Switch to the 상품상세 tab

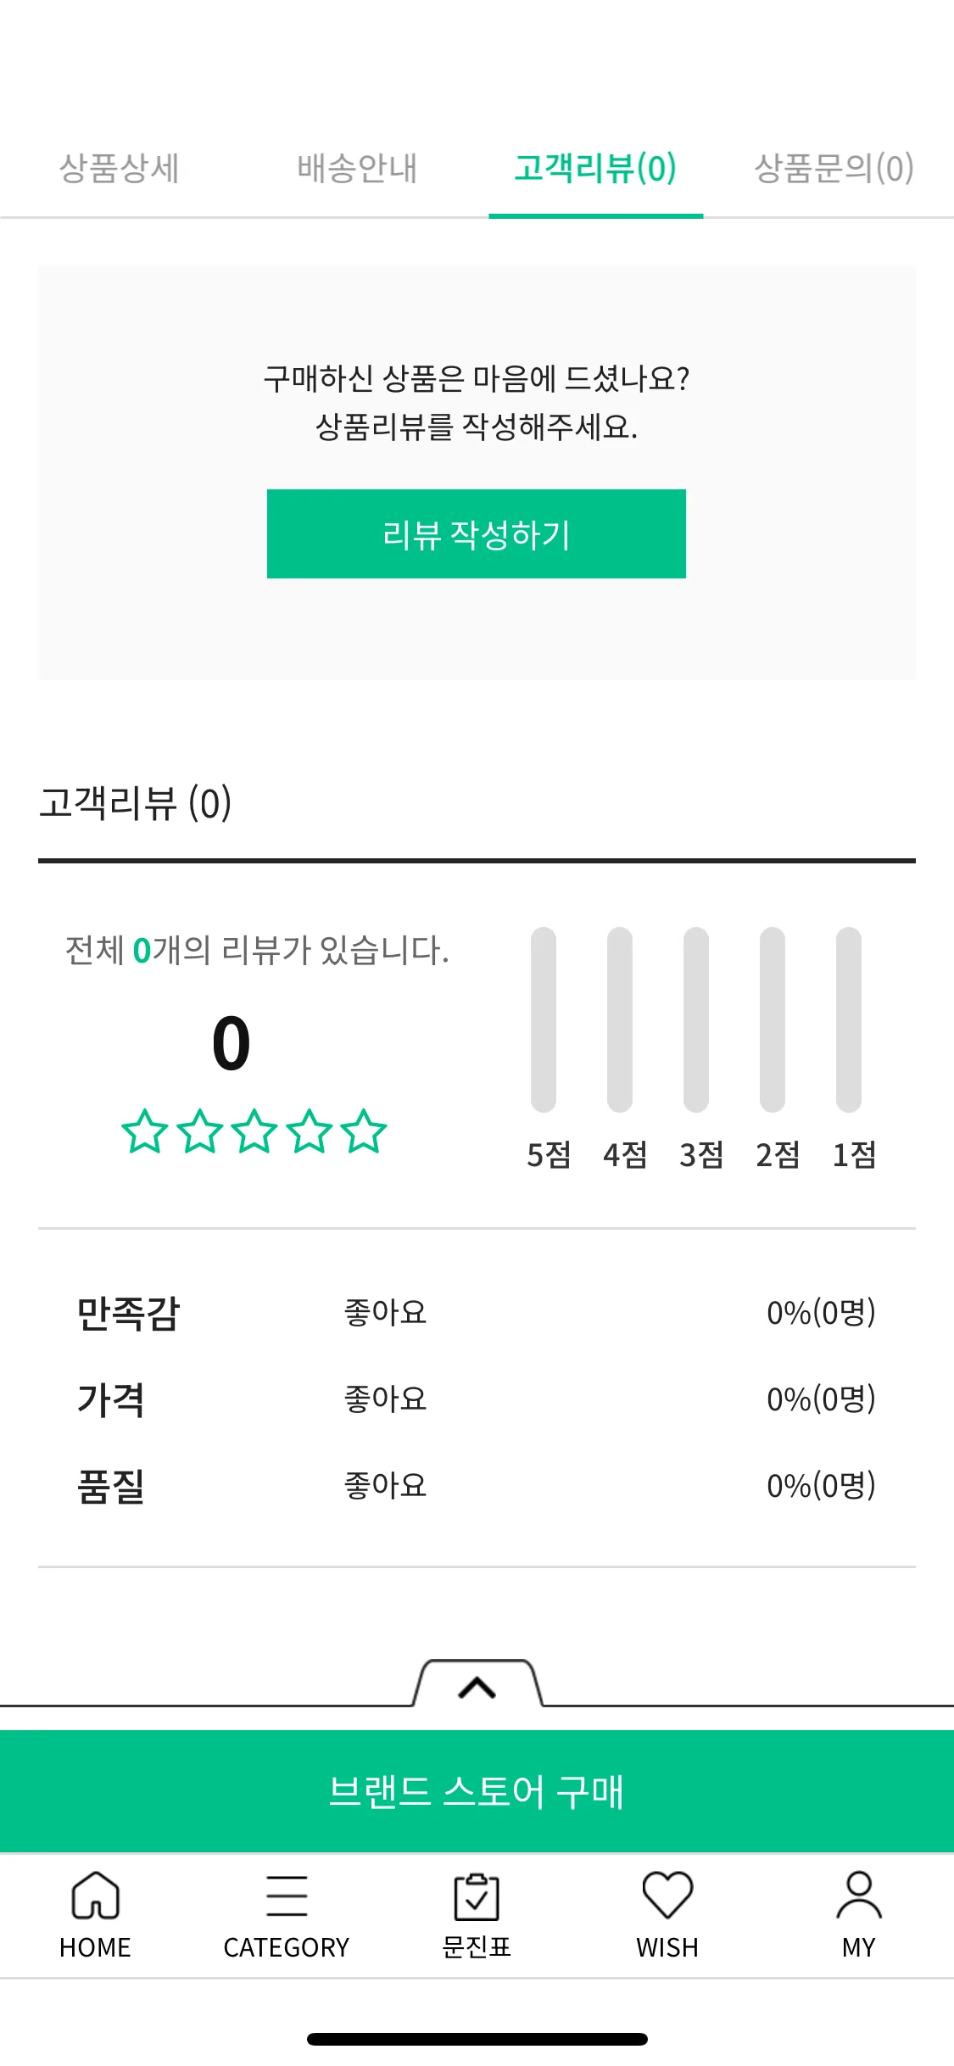pyautogui.click(x=119, y=168)
